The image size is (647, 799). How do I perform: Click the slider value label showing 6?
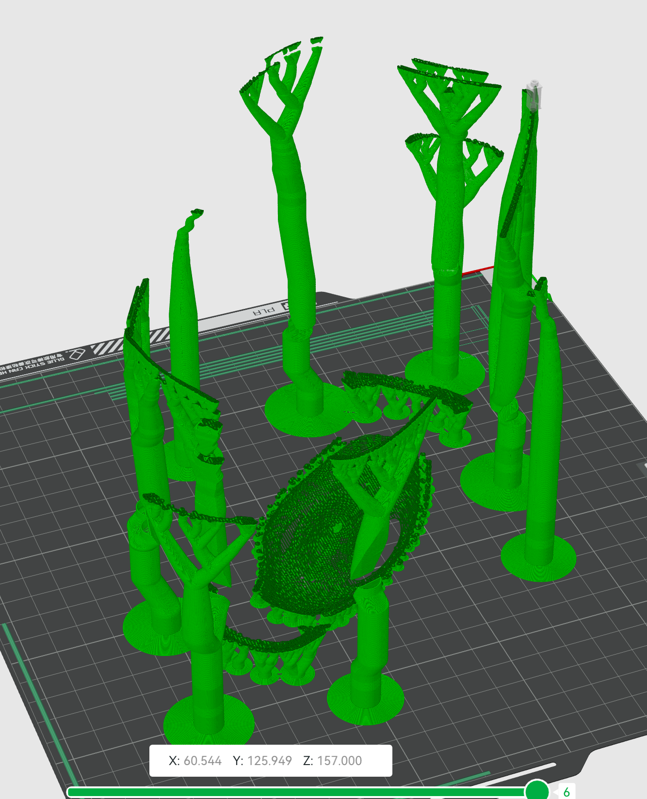coord(566,792)
